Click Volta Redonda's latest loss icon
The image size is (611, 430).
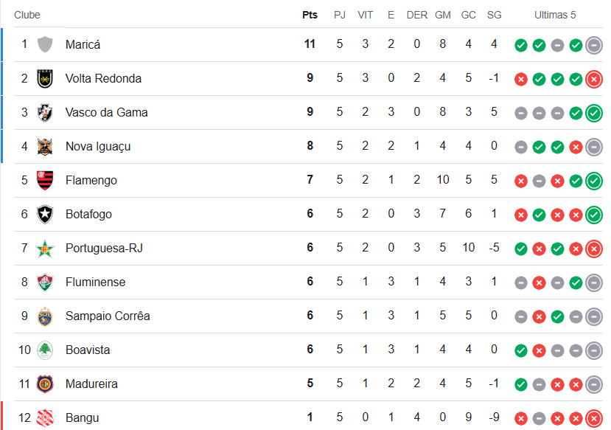tap(594, 79)
